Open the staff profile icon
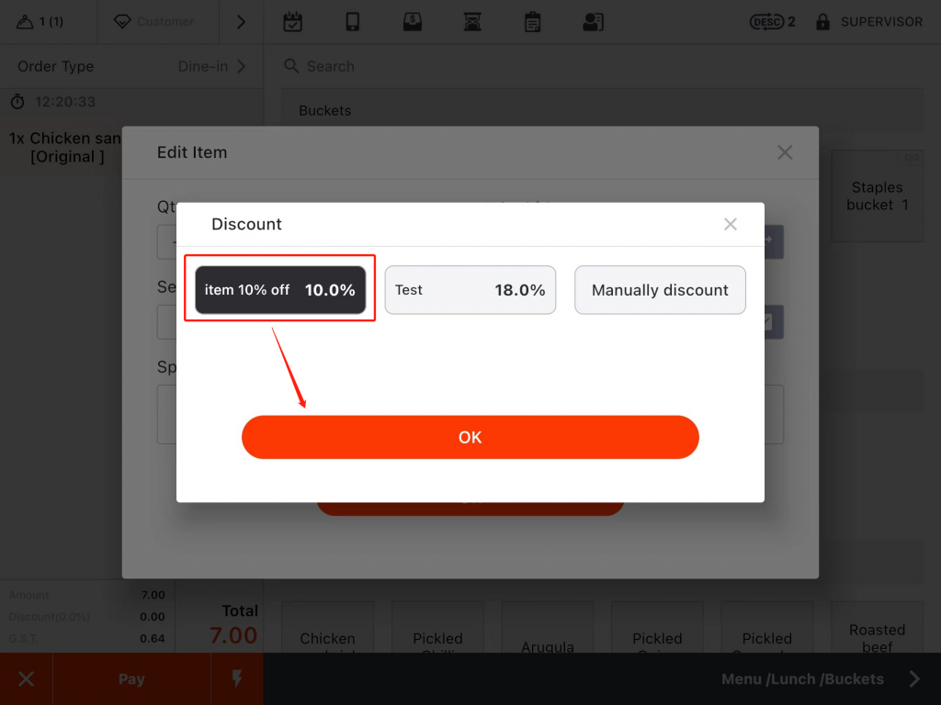 [593, 22]
